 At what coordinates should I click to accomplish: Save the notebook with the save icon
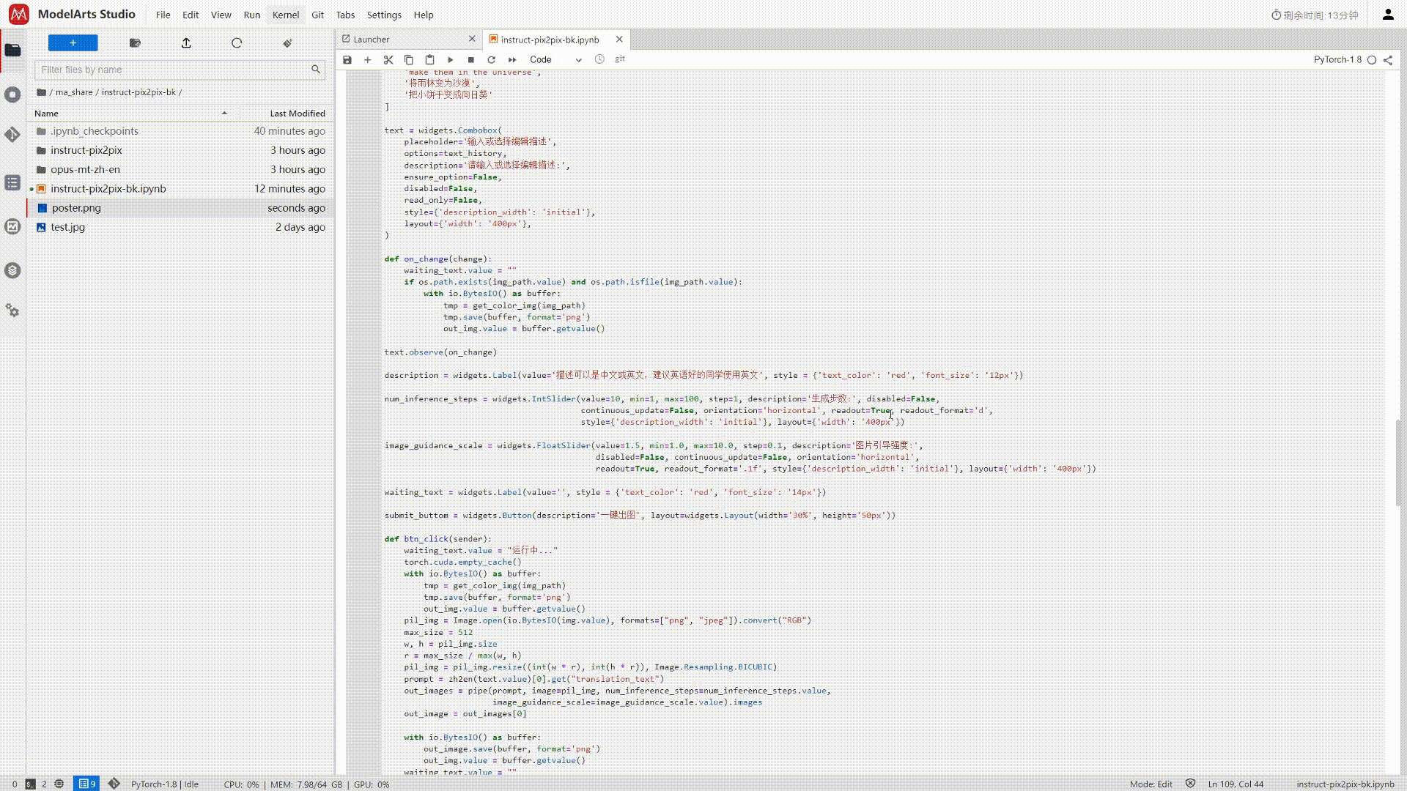click(347, 60)
